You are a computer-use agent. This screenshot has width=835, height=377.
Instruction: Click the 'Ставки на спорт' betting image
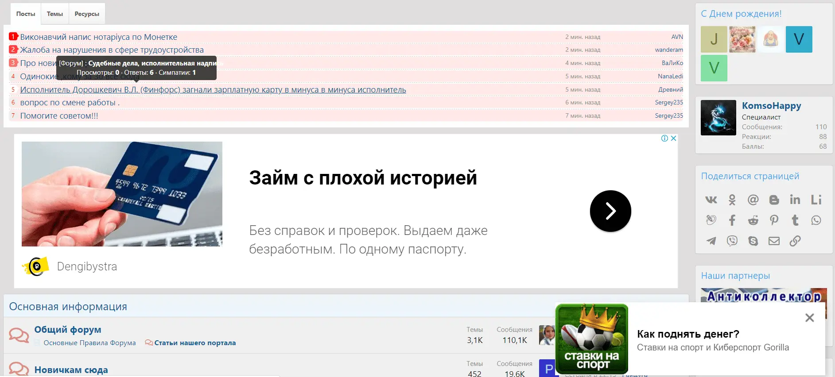click(592, 339)
